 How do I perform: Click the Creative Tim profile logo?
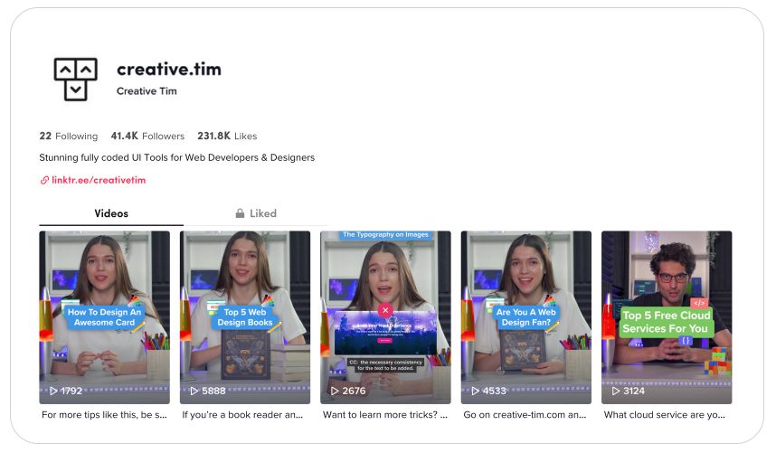point(75,79)
